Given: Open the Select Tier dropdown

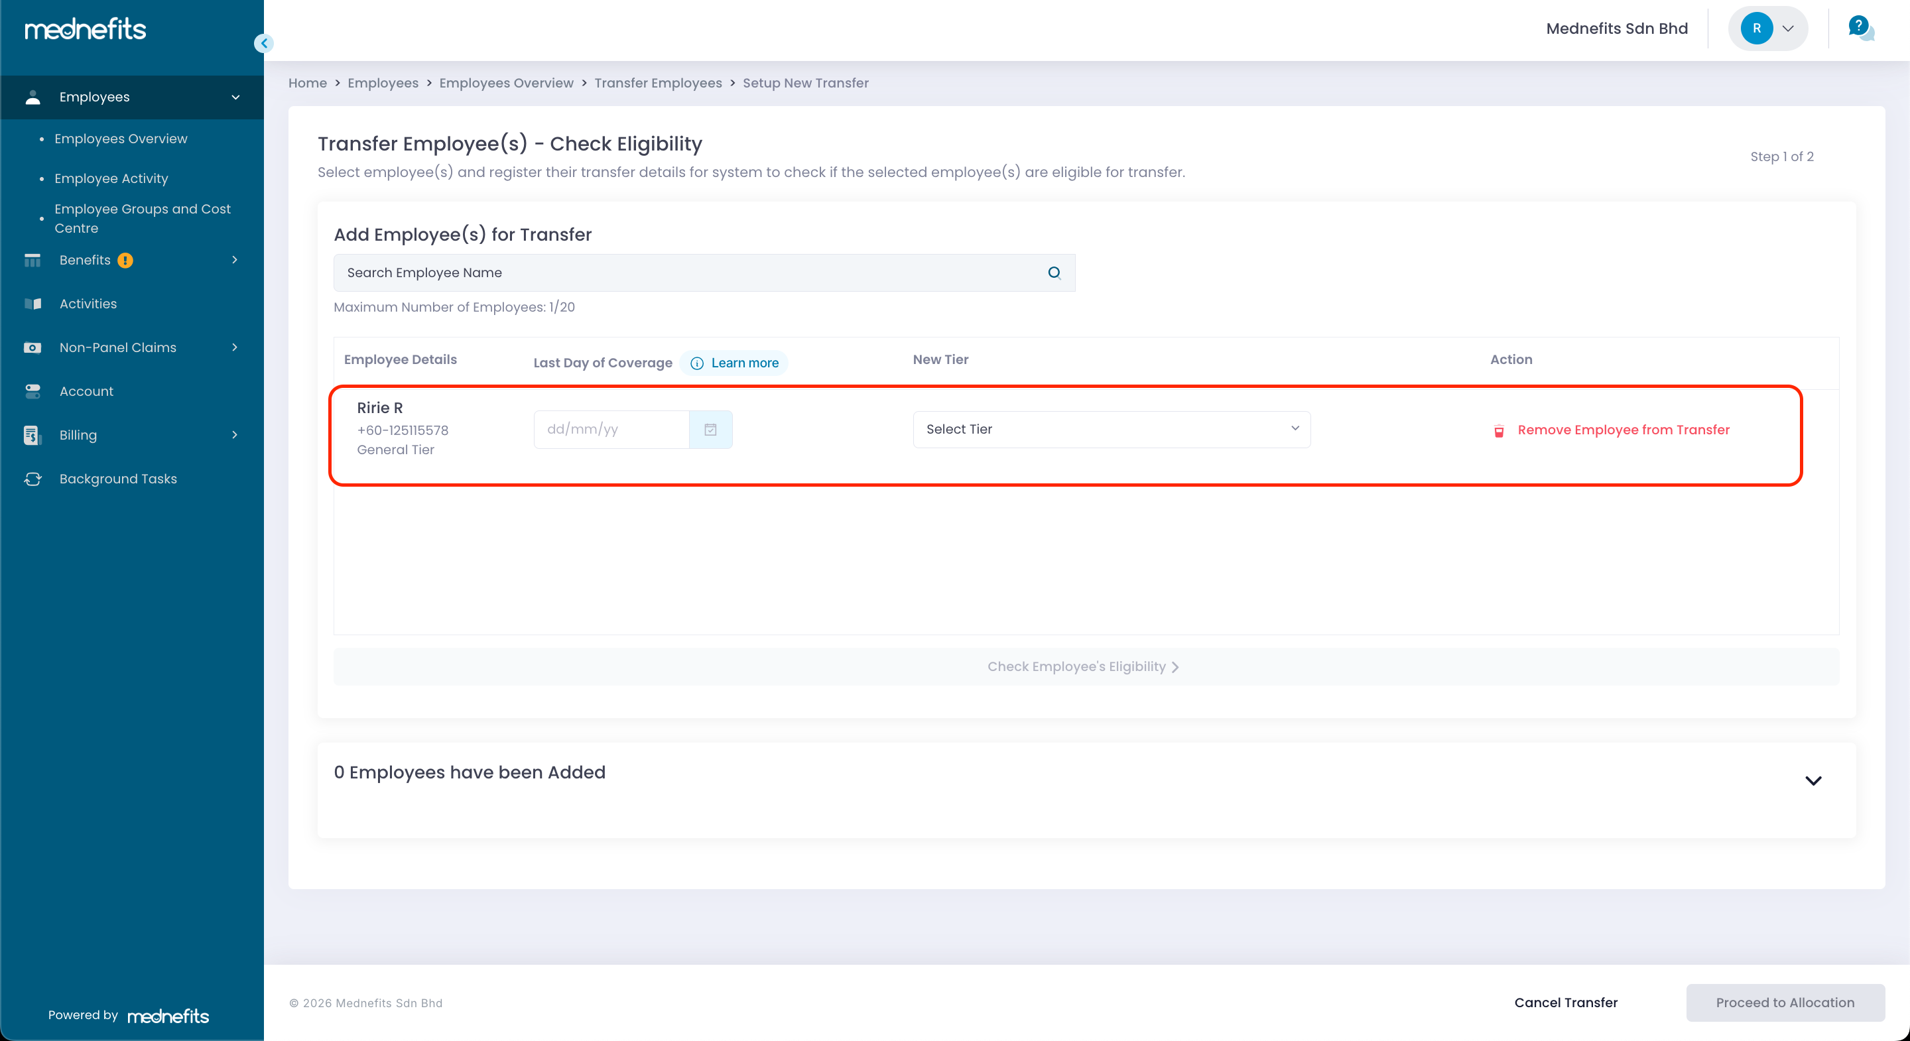Looking at the screenshot, I should [x=1111, y=429].
